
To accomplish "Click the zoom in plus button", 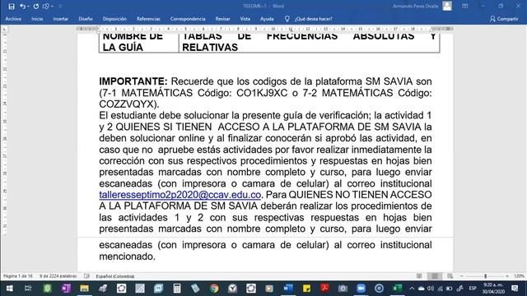I will click(507, 276).
